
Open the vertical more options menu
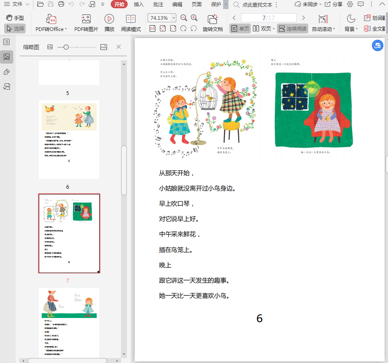371,4
